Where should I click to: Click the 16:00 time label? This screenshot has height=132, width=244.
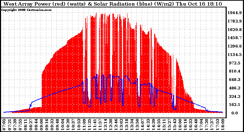pos(179,125)
